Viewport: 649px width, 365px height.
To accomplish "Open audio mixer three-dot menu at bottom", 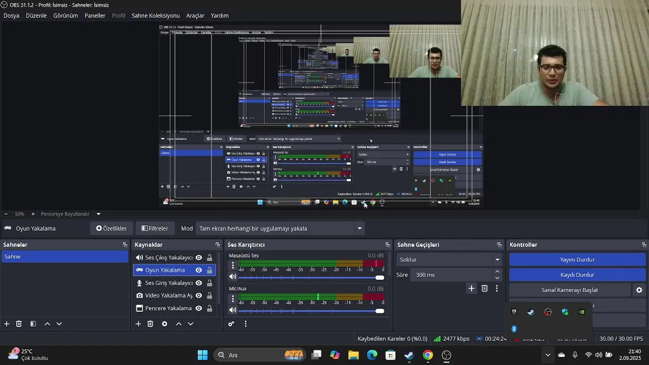I will click(245, 324).
